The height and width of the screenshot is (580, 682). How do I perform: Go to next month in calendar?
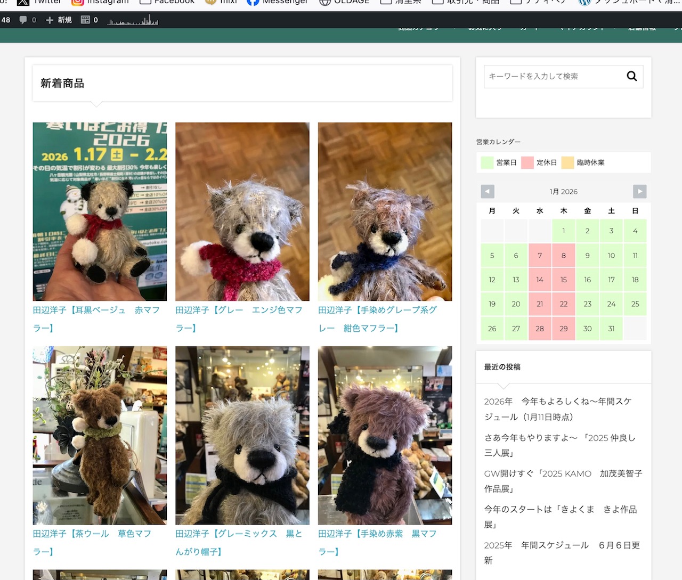tap(639, 191)
